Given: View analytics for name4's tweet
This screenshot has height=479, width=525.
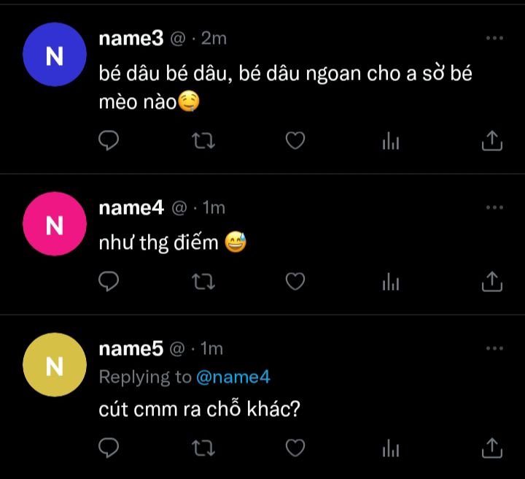Looking at the screenshot, I should click(x=391, y=281).
